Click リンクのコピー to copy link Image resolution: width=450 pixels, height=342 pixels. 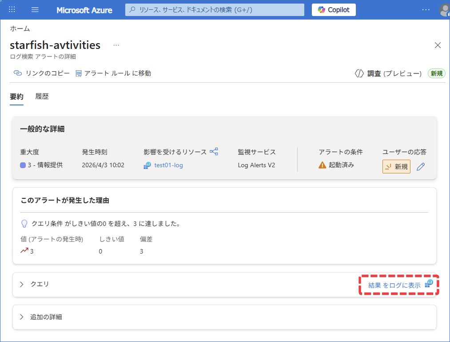click(x=41, y=73)
